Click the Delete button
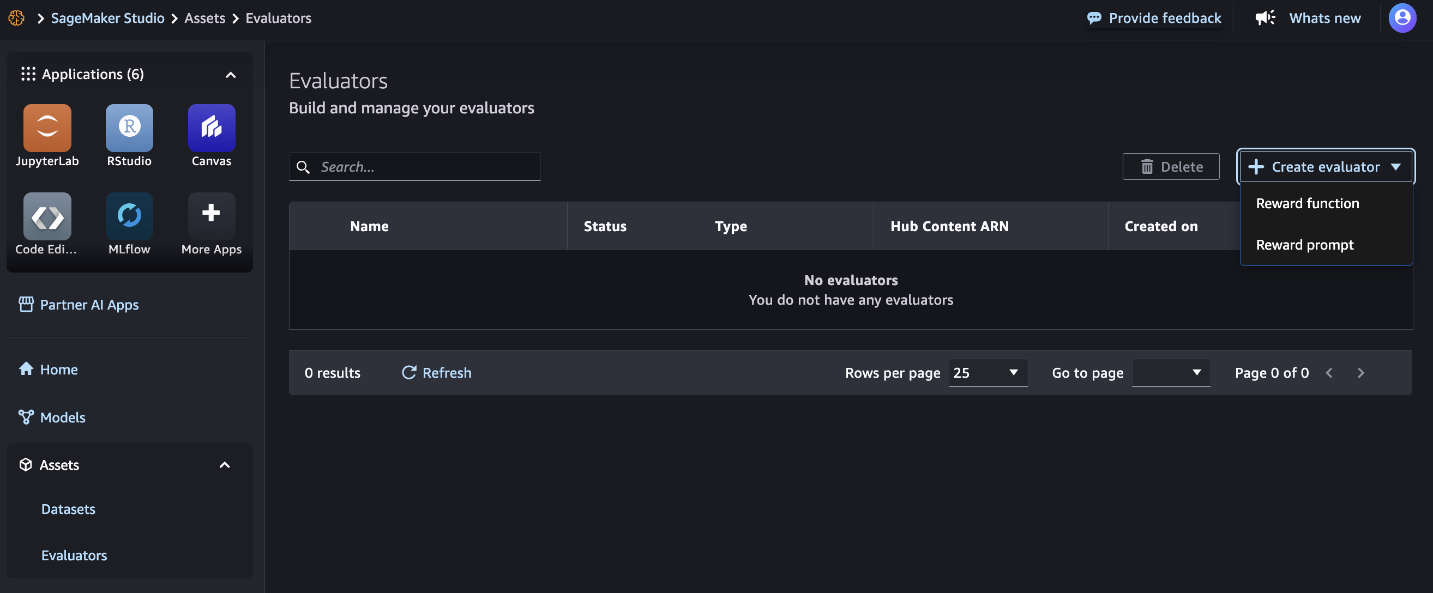 [x=1171, y=167]
